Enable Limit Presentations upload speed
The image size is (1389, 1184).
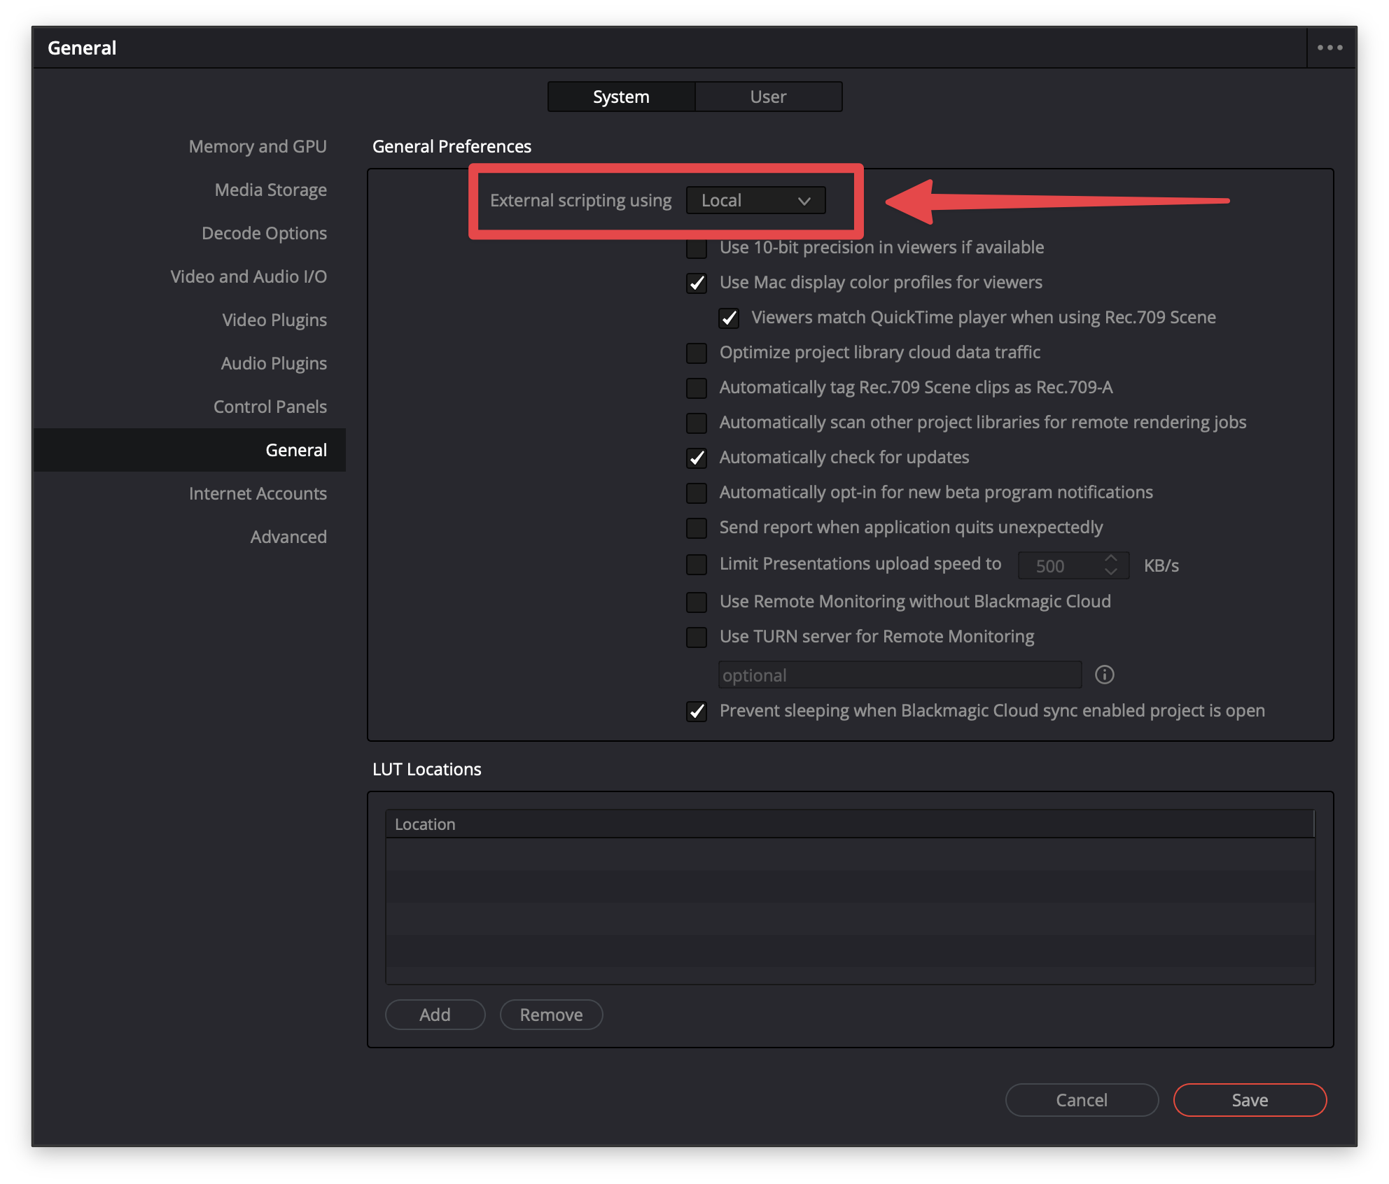(x=697, y=564)
